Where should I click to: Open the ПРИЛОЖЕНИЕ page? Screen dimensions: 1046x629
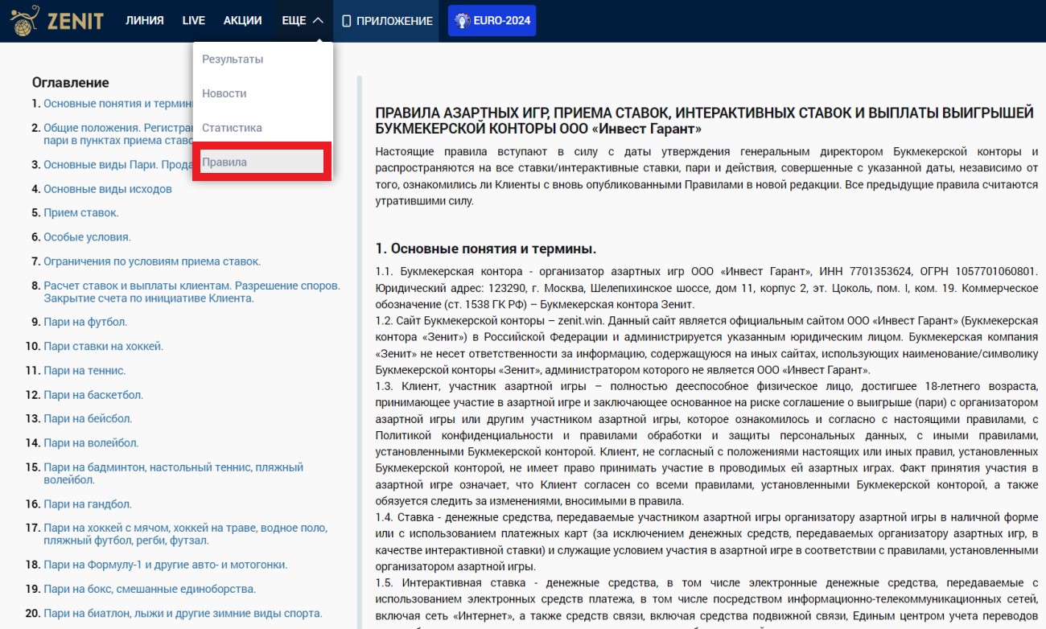tap(387, 21)
